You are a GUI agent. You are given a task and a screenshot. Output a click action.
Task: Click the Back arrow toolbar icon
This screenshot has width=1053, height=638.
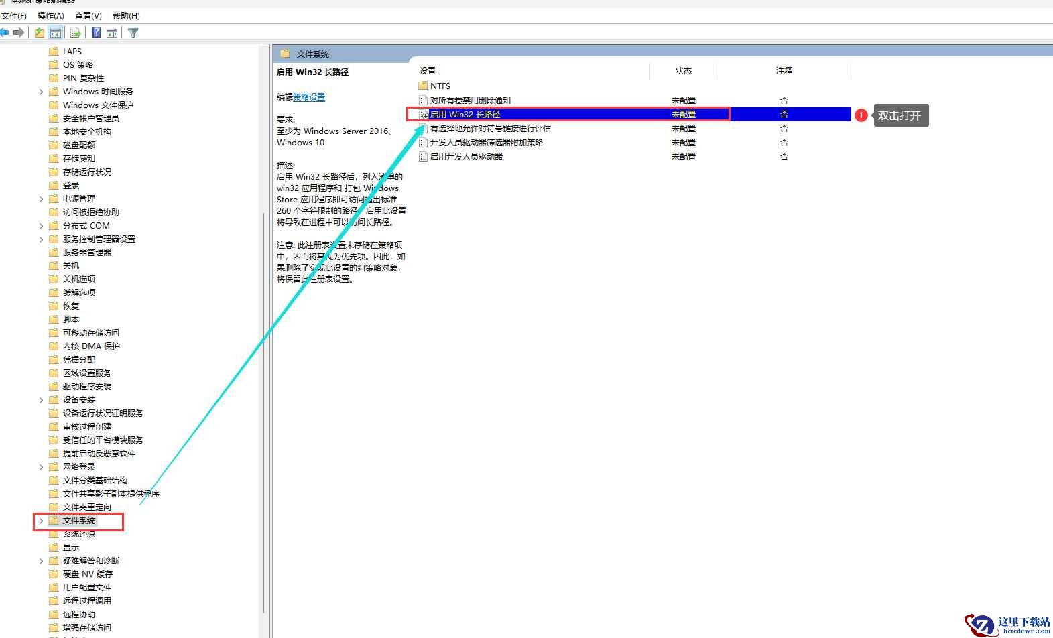pos(4,32)
